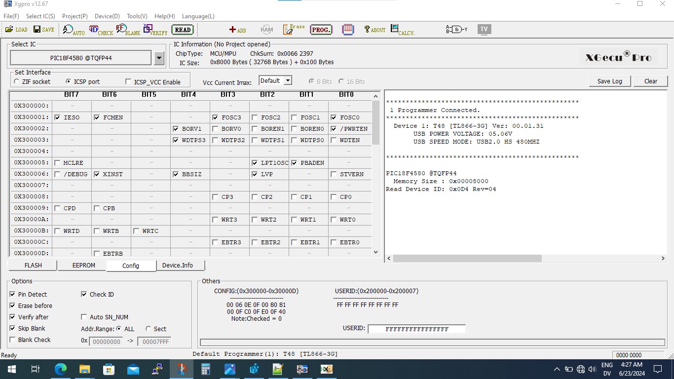The image size is (674, 379).
Task: Click the programming progress bar
Action: tap(432, 342)
